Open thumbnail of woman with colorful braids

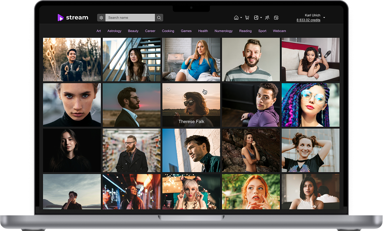point(310,105)
